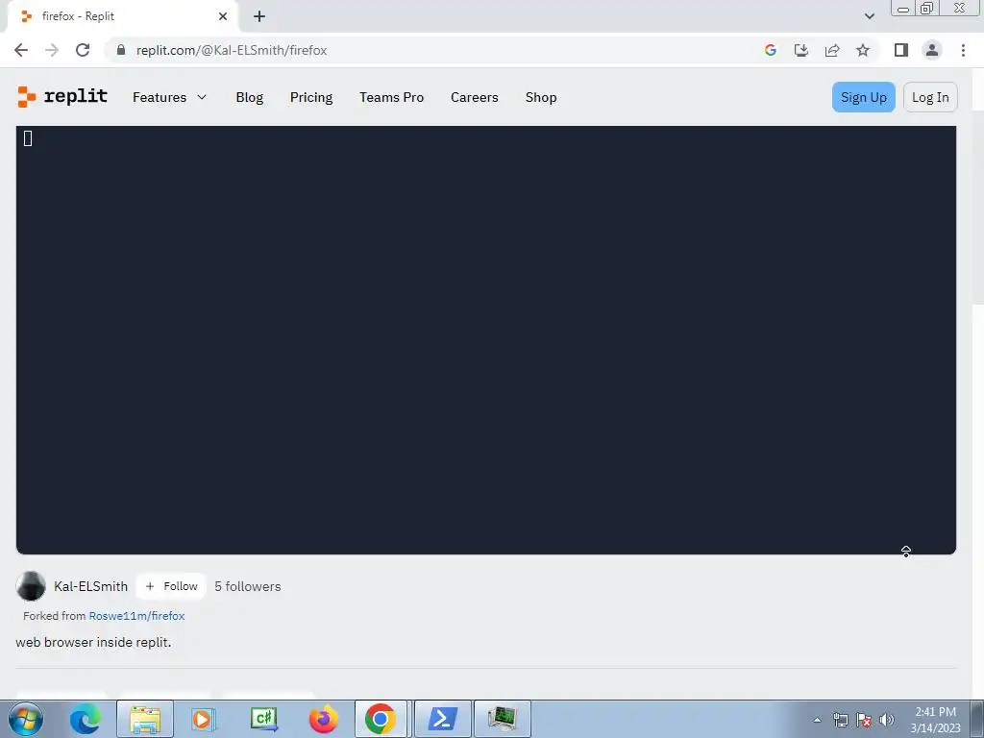Open the Pricing page
The height and width of the screenshot is (738, 984).
click(x=311, y=97)
